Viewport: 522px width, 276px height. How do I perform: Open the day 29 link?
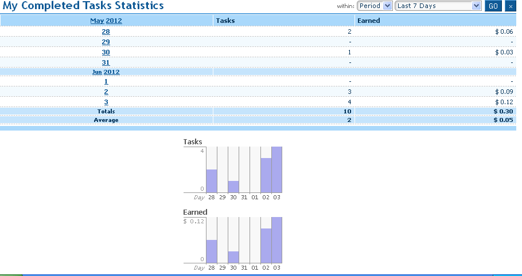106,42
